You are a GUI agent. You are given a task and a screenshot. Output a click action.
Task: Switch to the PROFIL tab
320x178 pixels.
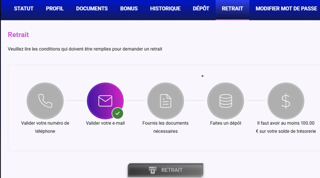55,8
